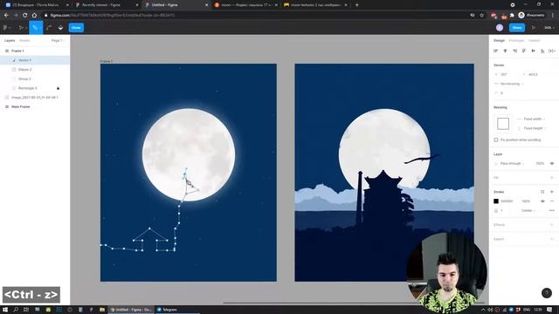Image resolution: width=559 pixels, height=314 pixels.
Task: Open the new browser tab plus
Action: (357, 5)
